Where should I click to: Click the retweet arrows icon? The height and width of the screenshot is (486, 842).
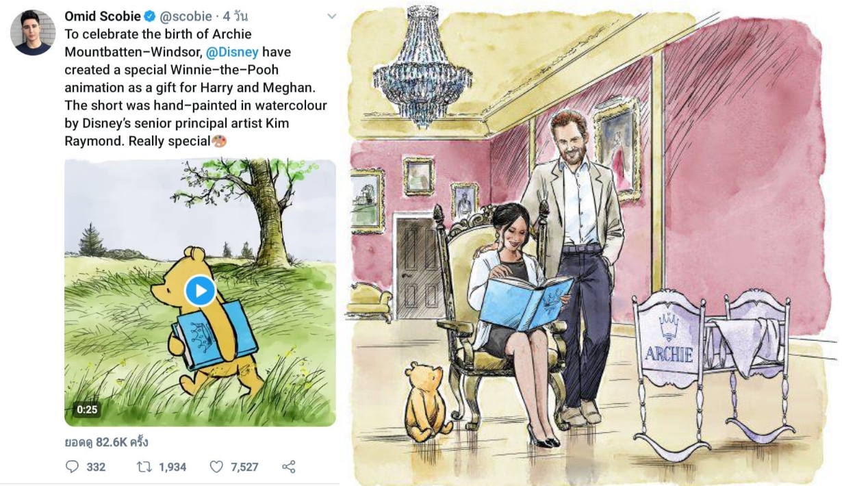[144, 467]
